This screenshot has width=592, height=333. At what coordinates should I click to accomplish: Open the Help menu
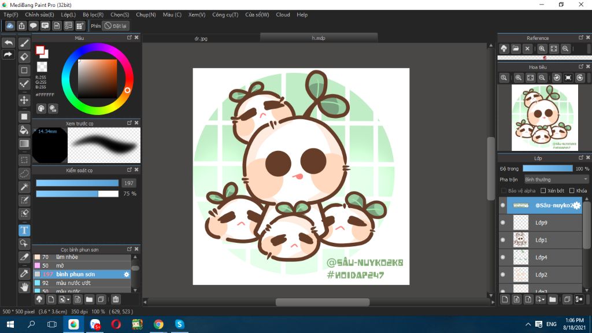point(302,14)
